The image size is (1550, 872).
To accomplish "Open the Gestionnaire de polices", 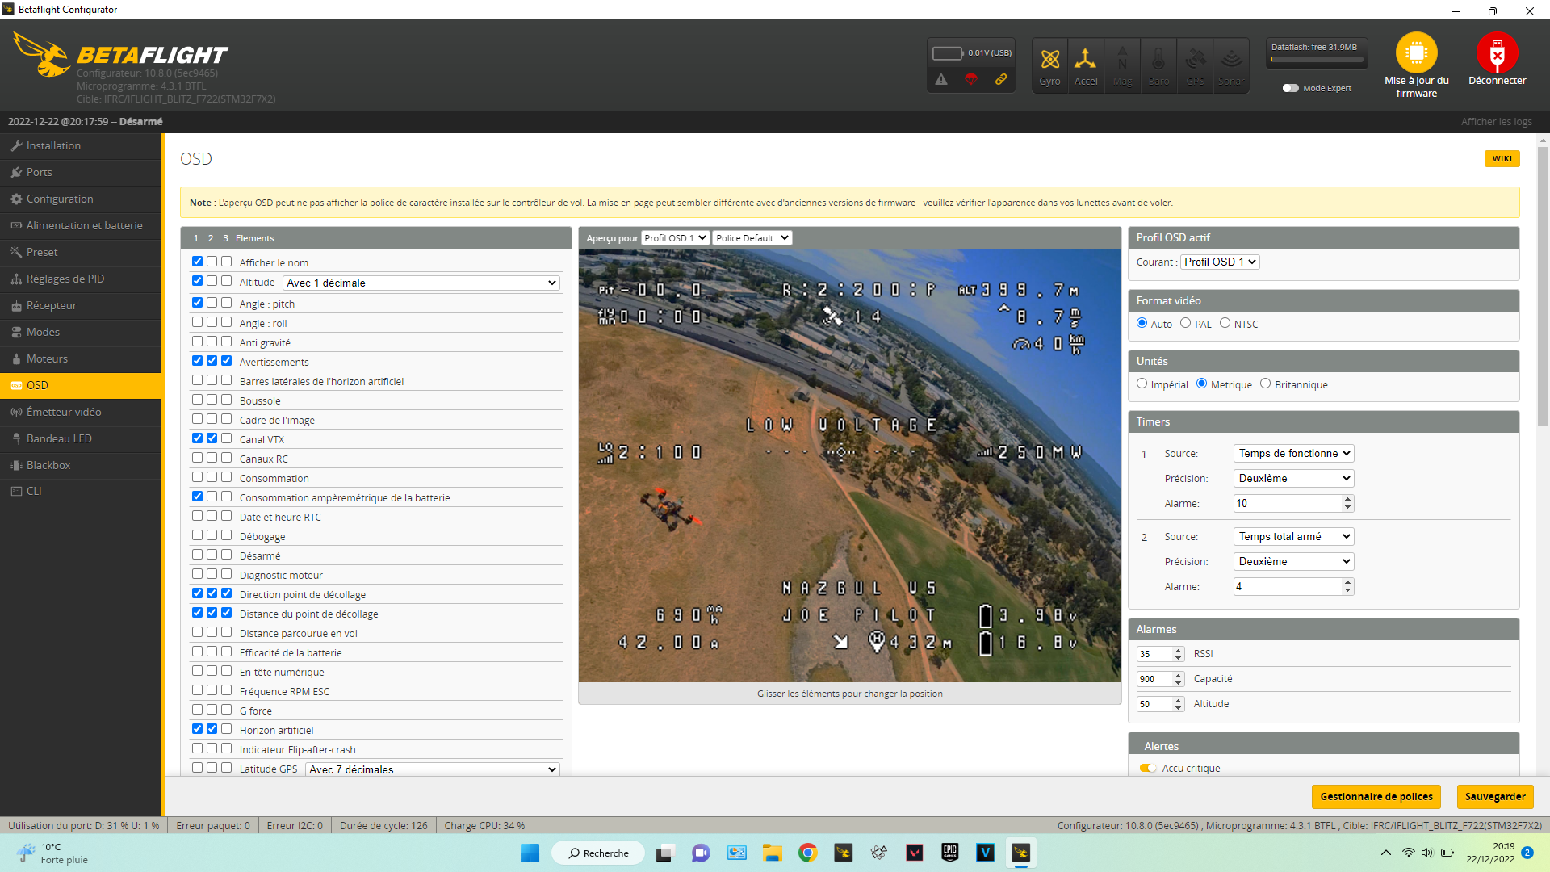I will click(x=1376, y=797).
